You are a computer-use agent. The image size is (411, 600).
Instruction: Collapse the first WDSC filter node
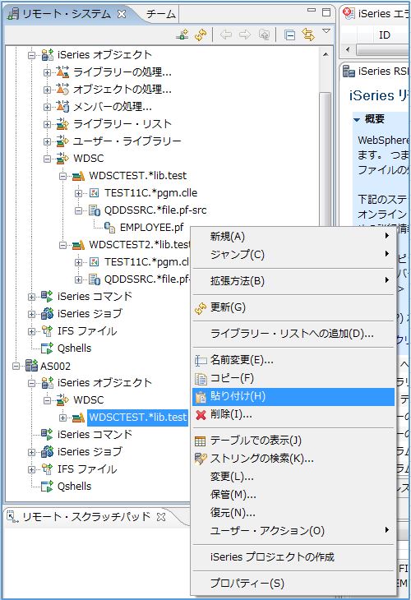coord(47,159)
